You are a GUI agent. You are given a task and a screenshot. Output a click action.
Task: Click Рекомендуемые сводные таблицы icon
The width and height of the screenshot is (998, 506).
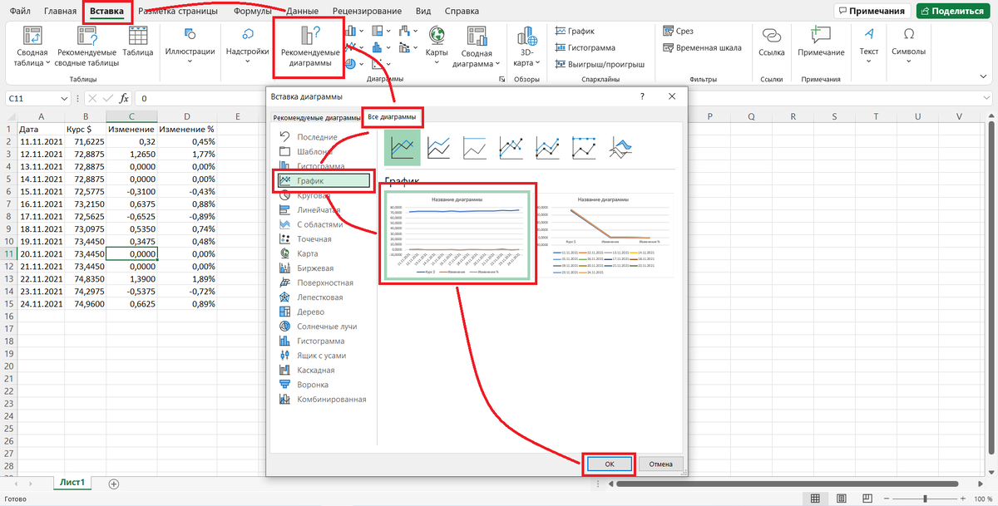click(87, 36)
